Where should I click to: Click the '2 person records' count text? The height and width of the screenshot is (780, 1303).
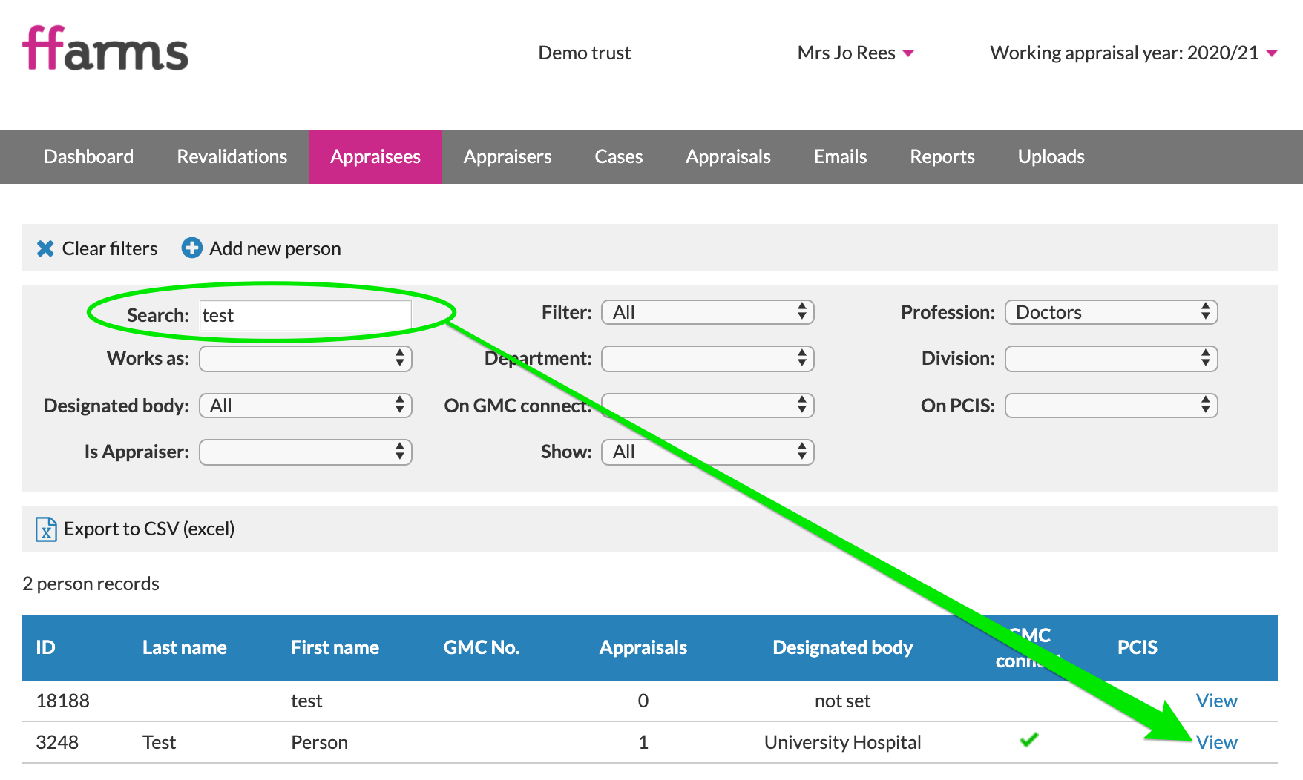point(91,584)
